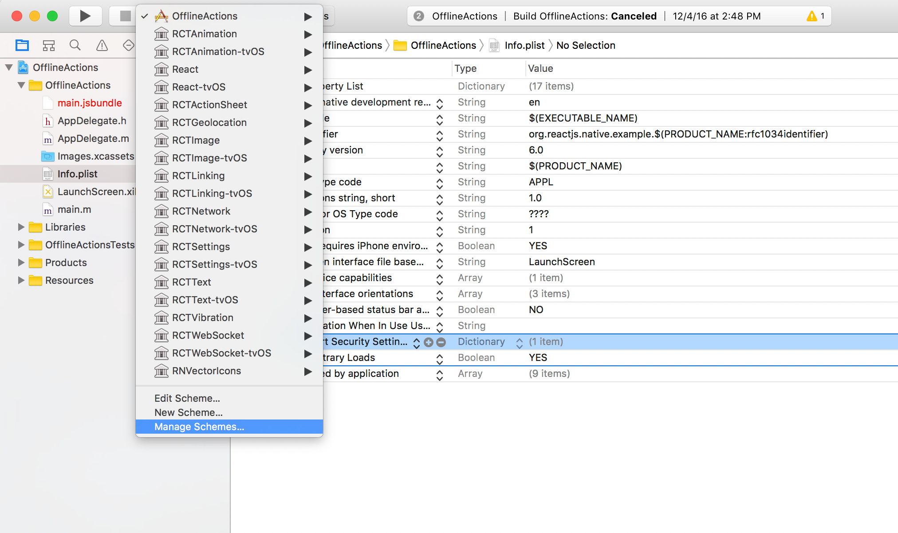
Task: Choose Edit Scheme from the menu
Action: pos(187,398)
